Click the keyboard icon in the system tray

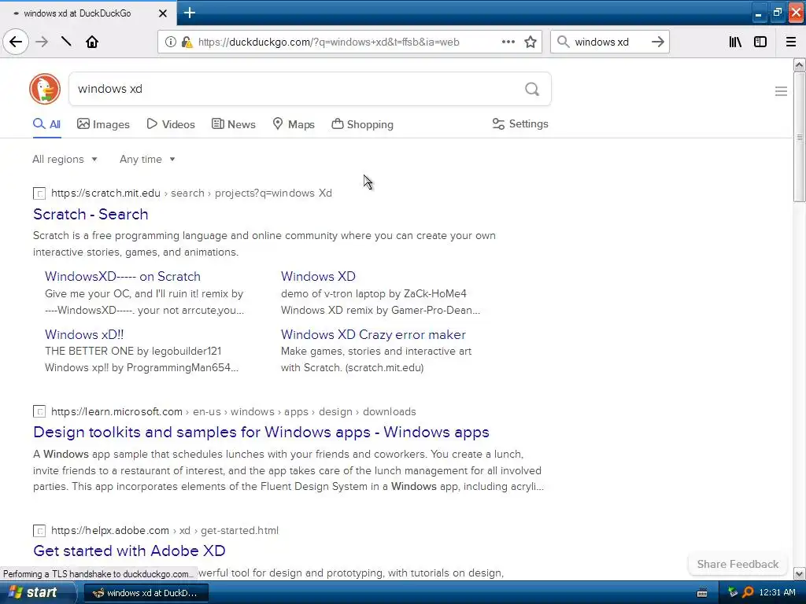pos(702,593)
